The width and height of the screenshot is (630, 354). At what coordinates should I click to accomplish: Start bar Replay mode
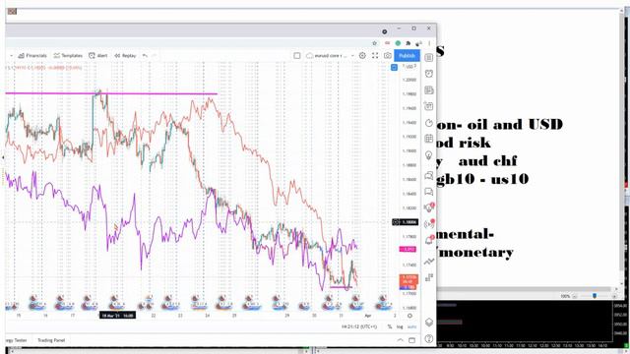(125, 55)
